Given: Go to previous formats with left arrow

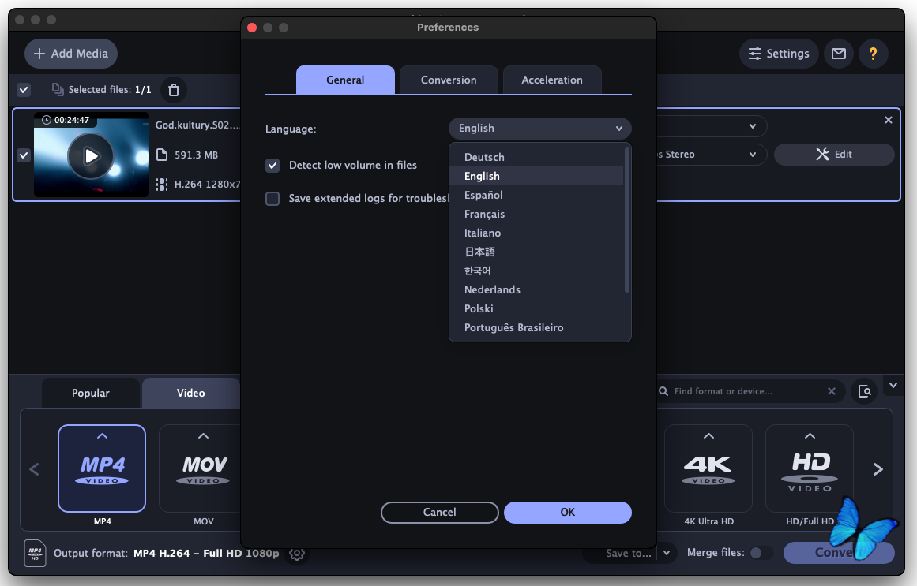Looking at the screenshot, I should click(34, 469).
